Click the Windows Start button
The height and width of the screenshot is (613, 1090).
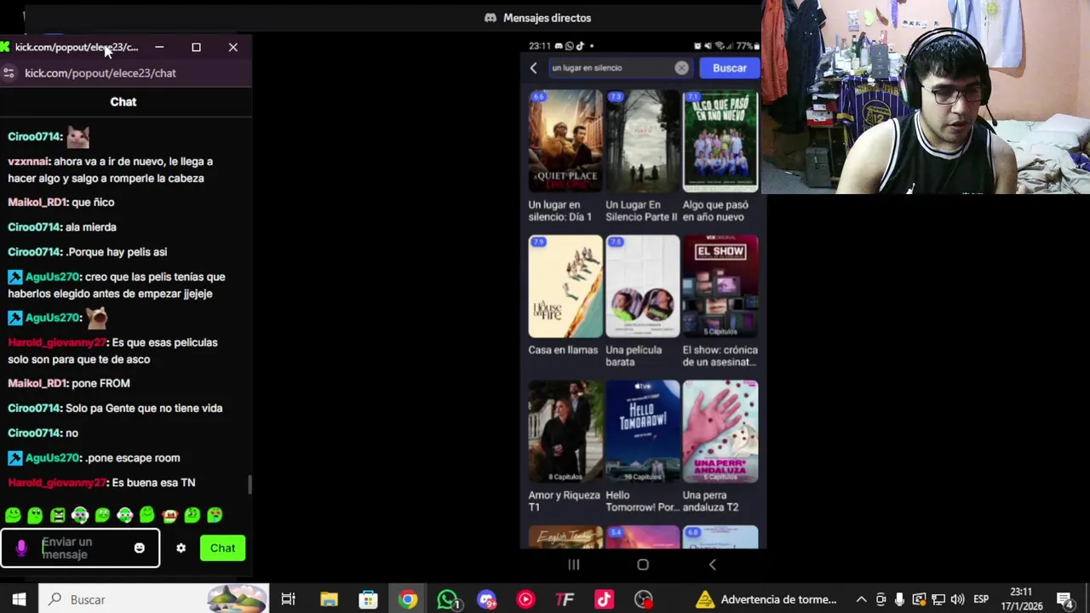pos(19,599)
